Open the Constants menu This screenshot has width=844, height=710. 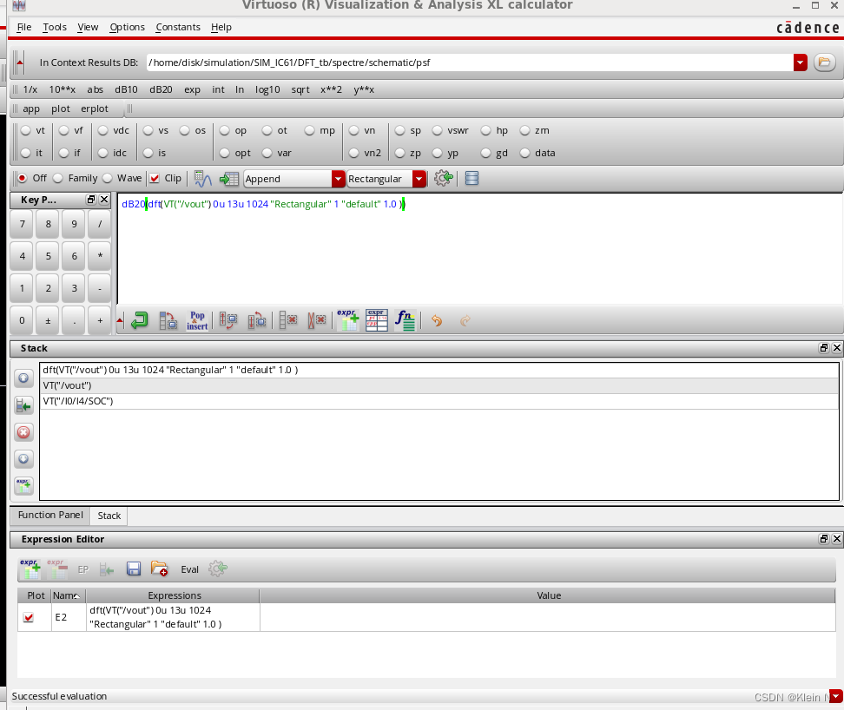[178, 27]
